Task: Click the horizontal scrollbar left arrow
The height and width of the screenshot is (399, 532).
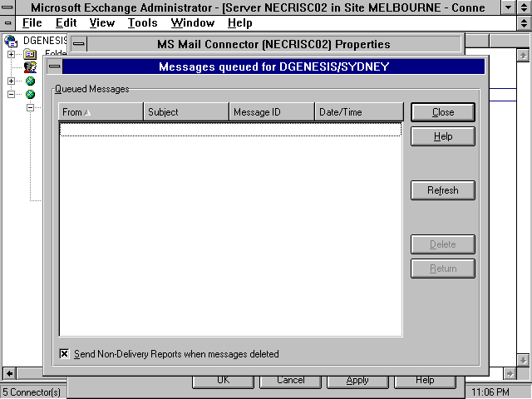Action: point(9,373)
